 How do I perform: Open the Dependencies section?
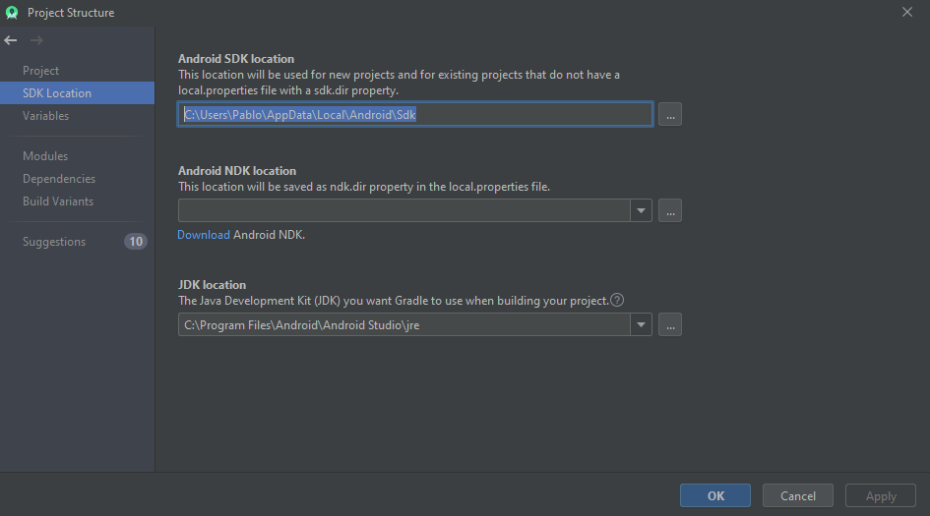(77, 178)
